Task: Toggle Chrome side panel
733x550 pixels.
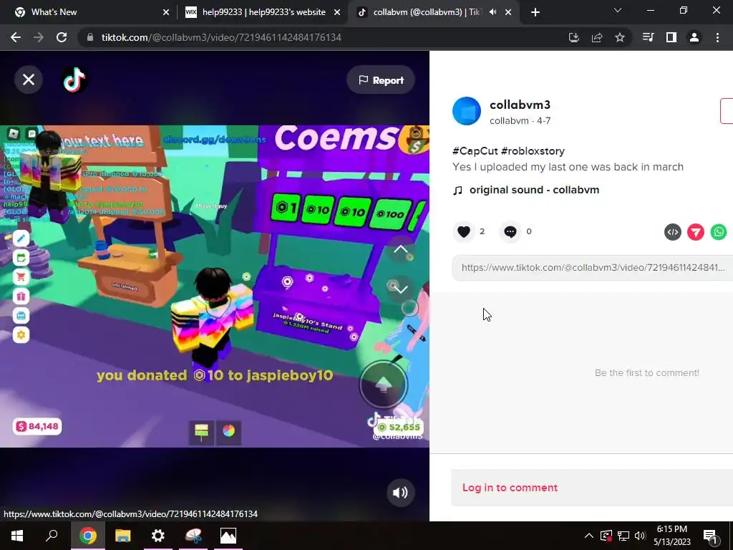Action: click(671, 37)
